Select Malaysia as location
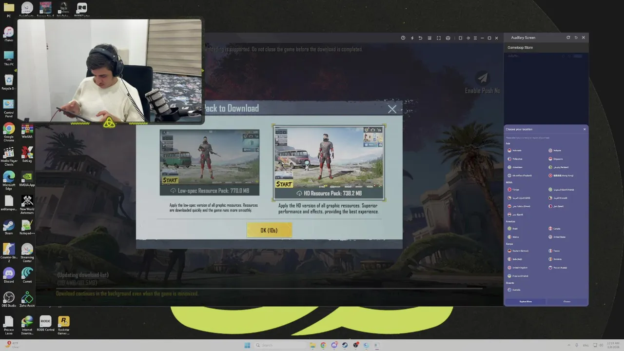624x351 pixels. coord(556,151)
